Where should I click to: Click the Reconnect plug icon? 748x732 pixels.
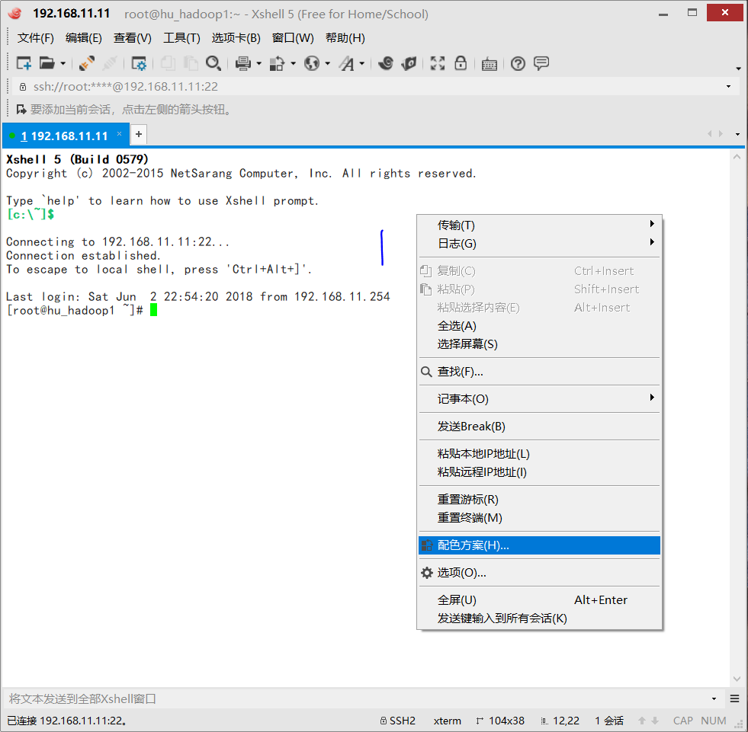click(87, 63)
